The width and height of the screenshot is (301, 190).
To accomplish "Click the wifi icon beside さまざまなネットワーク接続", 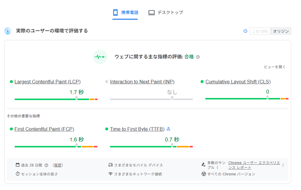I will coord(110,174).
